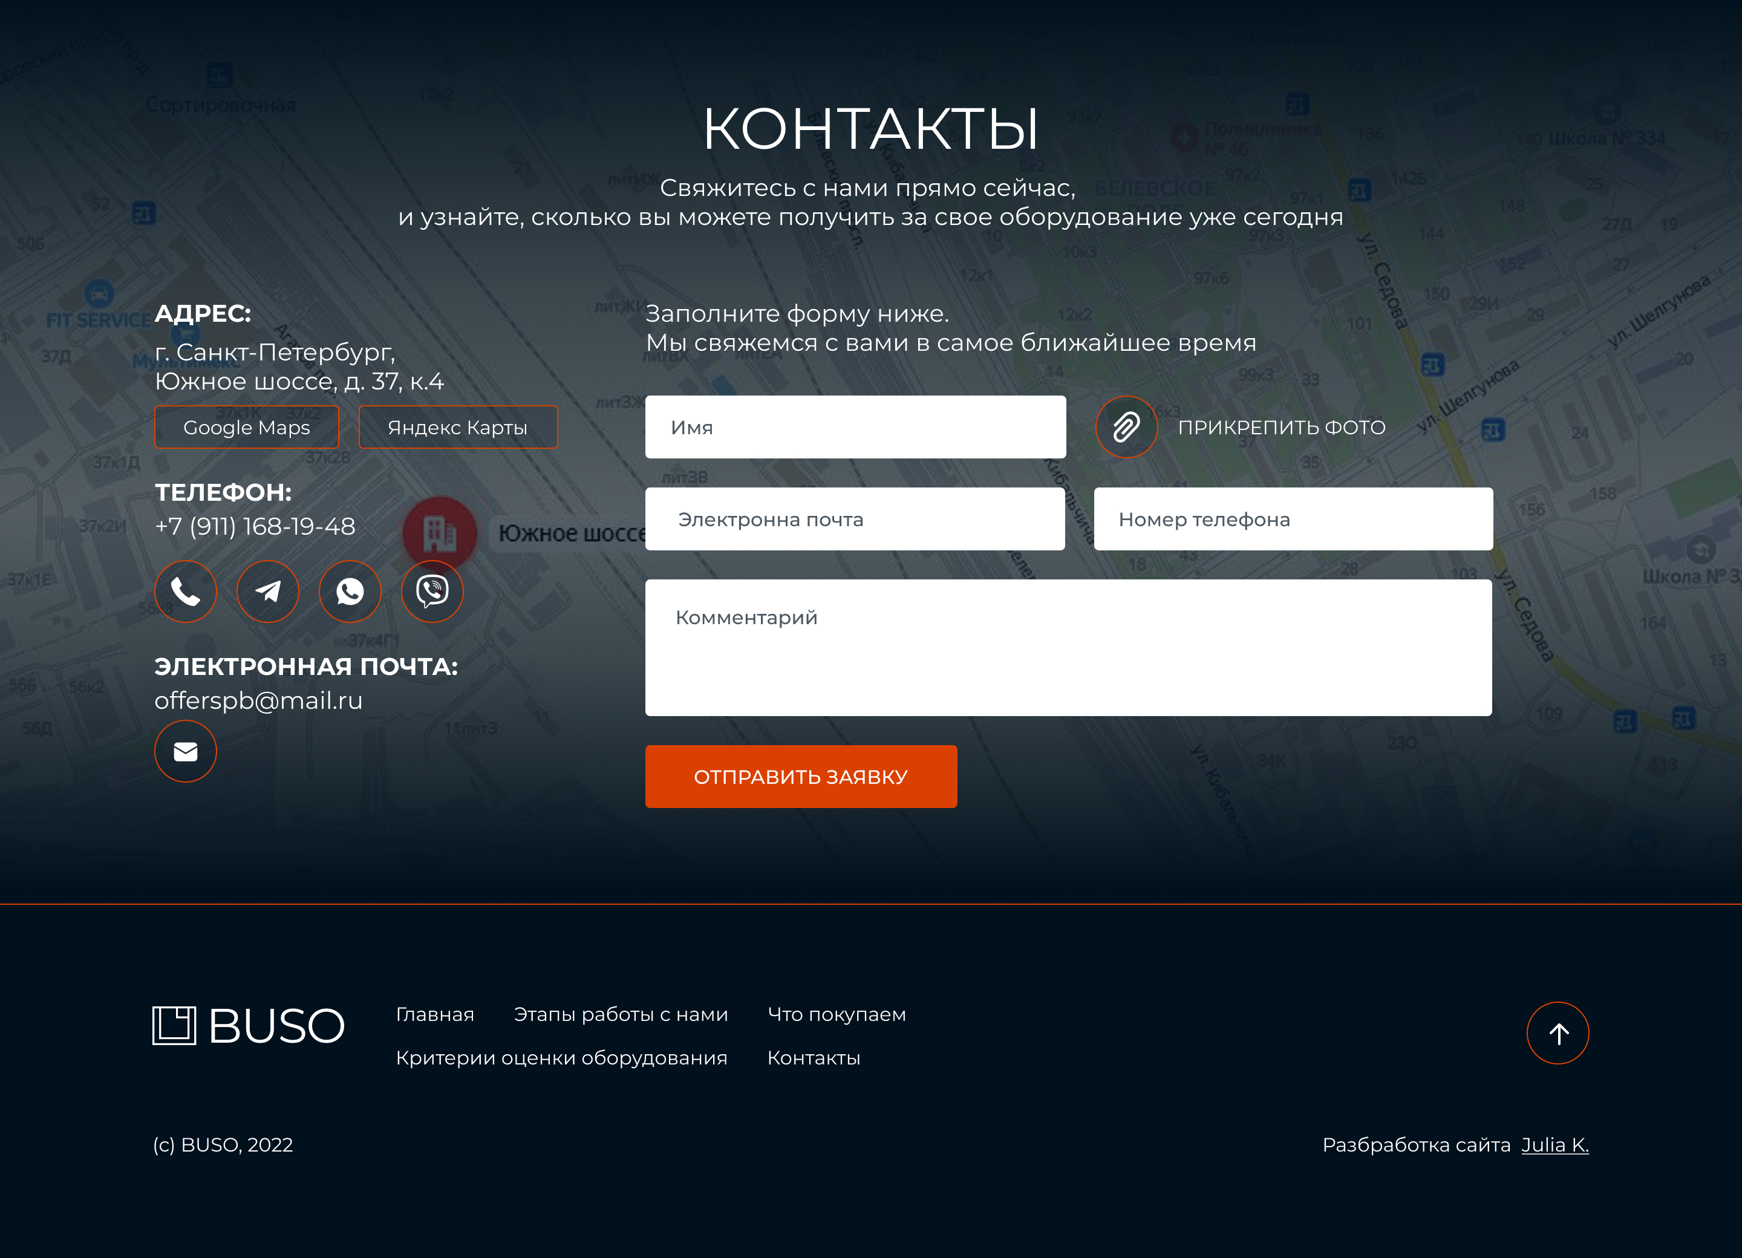Image resolution: width=1742 pixels, height=1258 pixels.
Task: Click the (c) BUSO, 2022 copyright text
Action: click(223, 1145)
